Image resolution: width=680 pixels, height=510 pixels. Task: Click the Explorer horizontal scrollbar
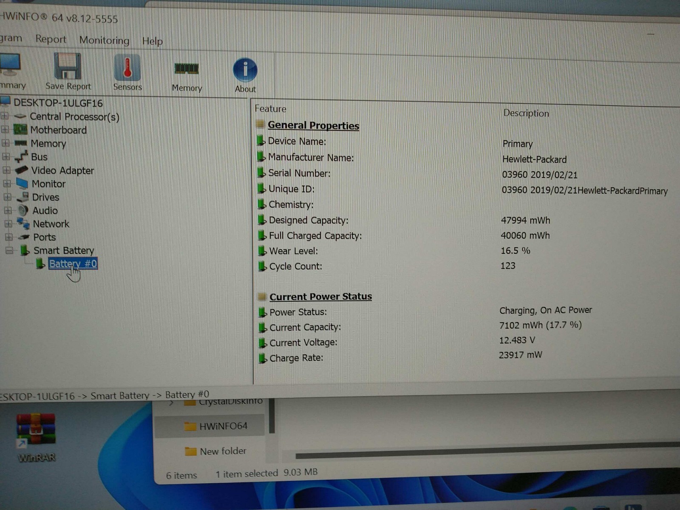pyautogui.click(x=487, y=450)
